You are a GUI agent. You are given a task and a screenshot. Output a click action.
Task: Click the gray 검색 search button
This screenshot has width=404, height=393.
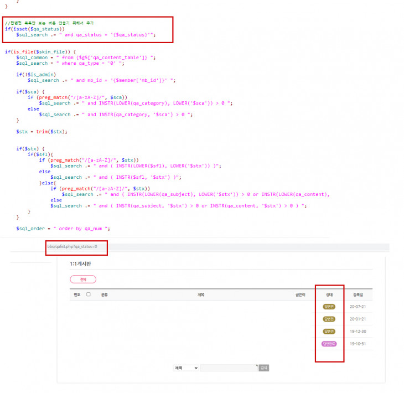[263, 368]
